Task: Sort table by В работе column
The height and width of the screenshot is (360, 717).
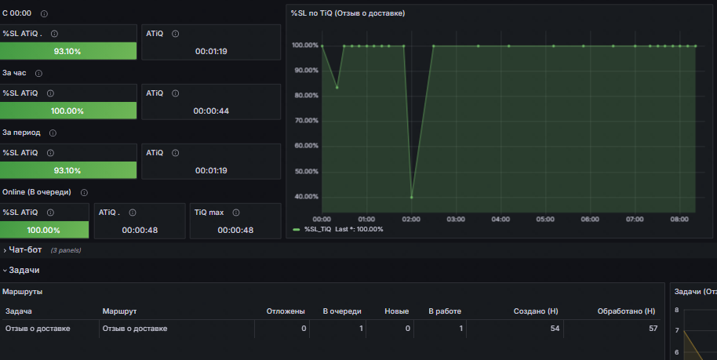Action: tap(445, 311)
